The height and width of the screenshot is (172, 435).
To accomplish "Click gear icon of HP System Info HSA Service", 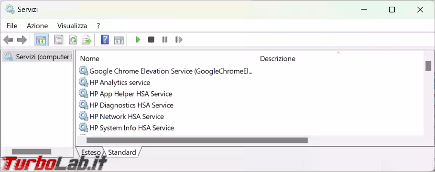I will click(x=84, y=128).
